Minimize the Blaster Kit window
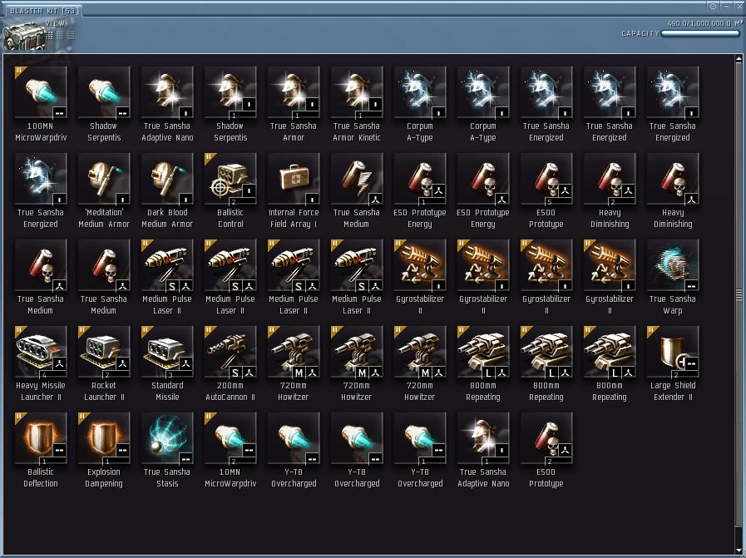This screenshot has height=558, width=746. (727, 6)
